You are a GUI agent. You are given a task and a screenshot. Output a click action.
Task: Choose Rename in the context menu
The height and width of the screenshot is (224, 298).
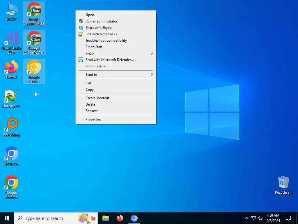pyautogui.click(x=116, y=111)
